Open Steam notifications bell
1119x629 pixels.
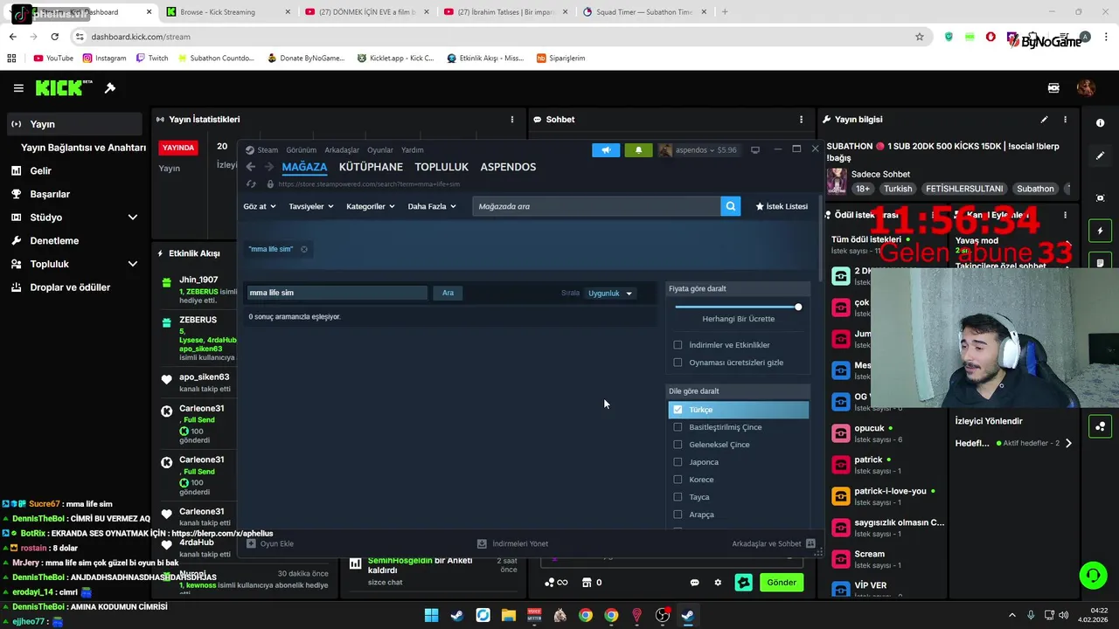click(x=638, y=150)
